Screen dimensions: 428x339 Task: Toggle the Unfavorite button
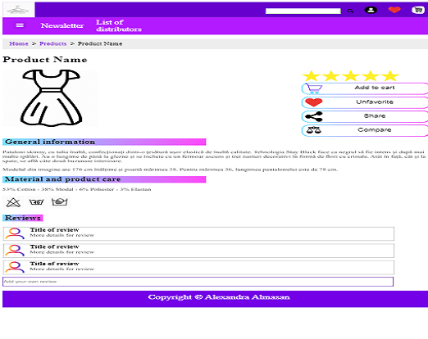point(365,102)
